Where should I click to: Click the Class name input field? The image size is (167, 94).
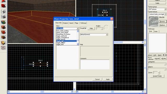pos(66,28)
